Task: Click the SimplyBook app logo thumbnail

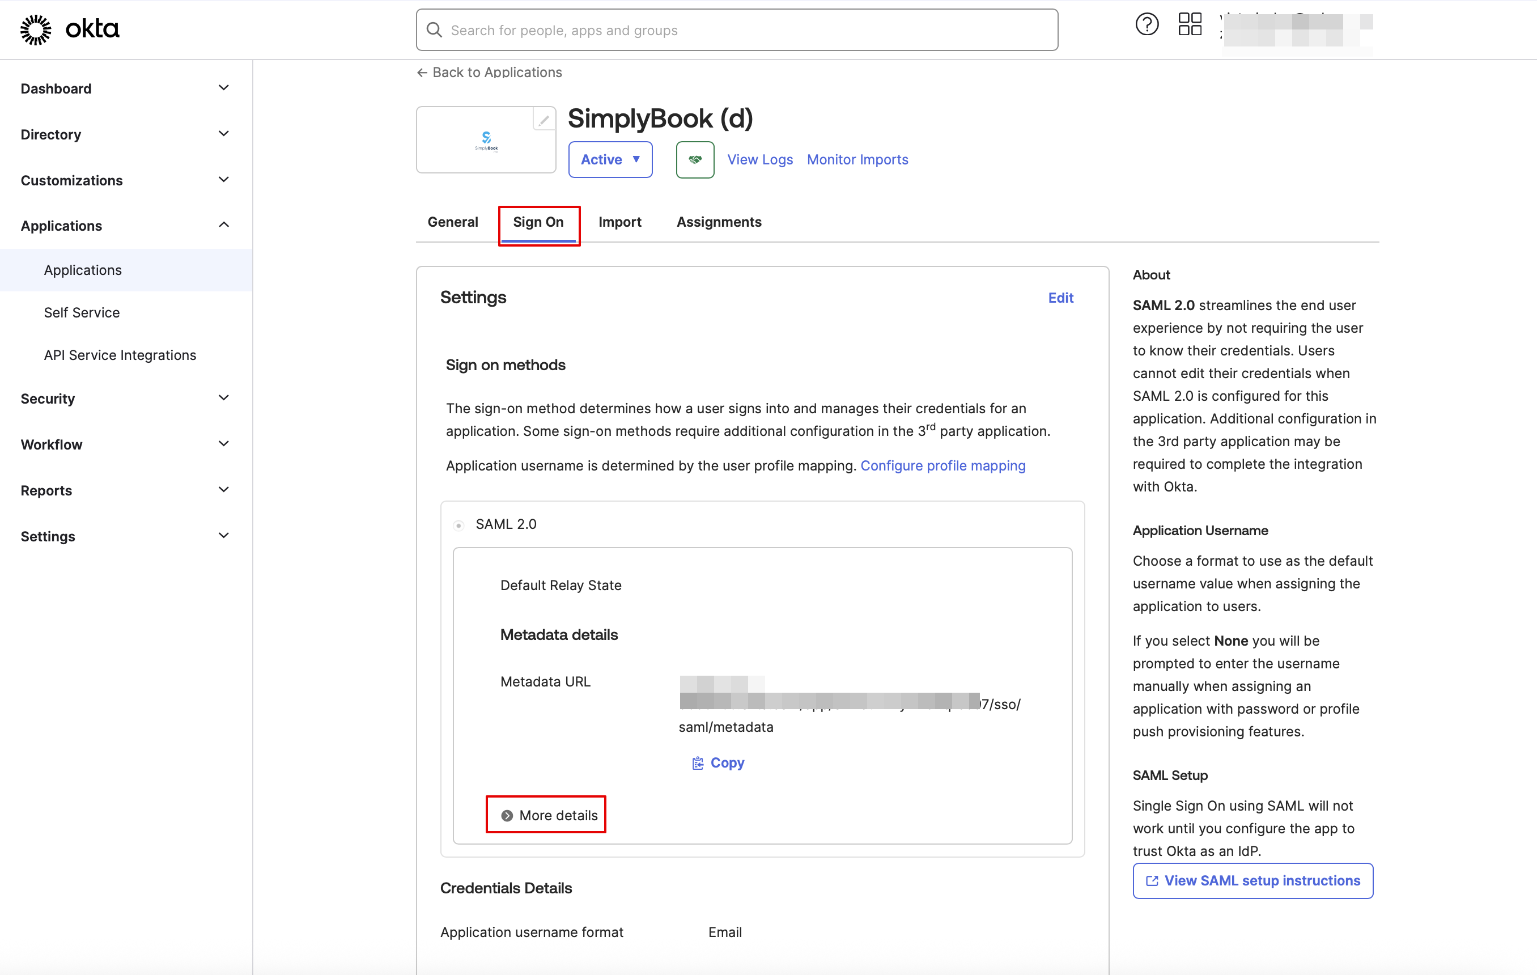Action: tap(486, 141)
